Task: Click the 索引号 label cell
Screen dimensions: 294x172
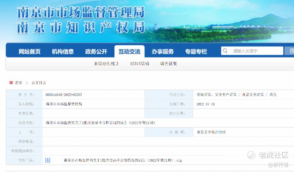Action: pos(24,95)
